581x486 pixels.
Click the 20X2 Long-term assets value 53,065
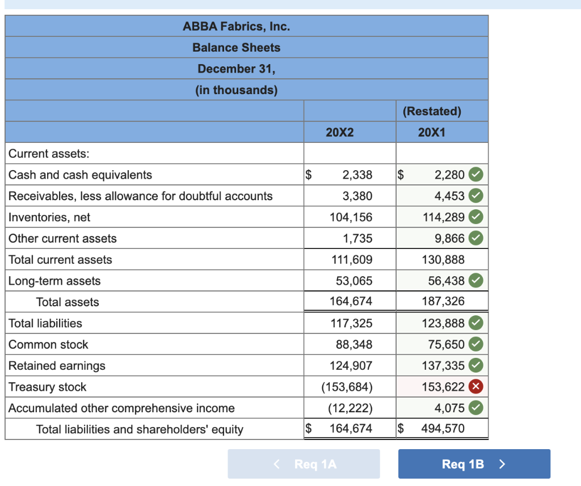pyautogui.click(x=354, y=281)
